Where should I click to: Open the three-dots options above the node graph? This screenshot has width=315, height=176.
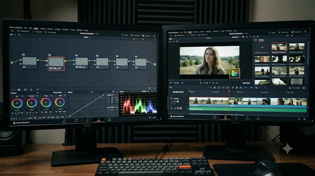155,40
